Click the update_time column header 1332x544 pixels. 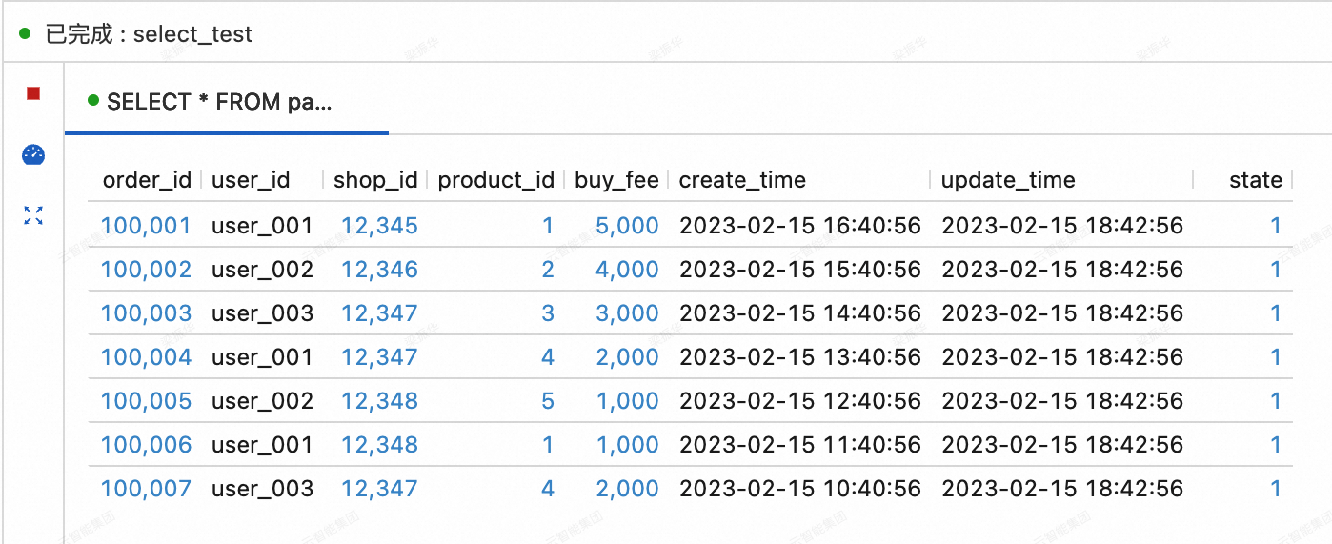pos(1008,180)
